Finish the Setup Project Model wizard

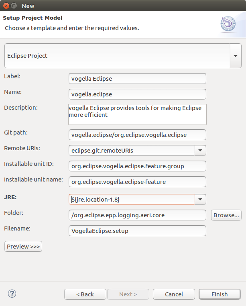[220, 294]
